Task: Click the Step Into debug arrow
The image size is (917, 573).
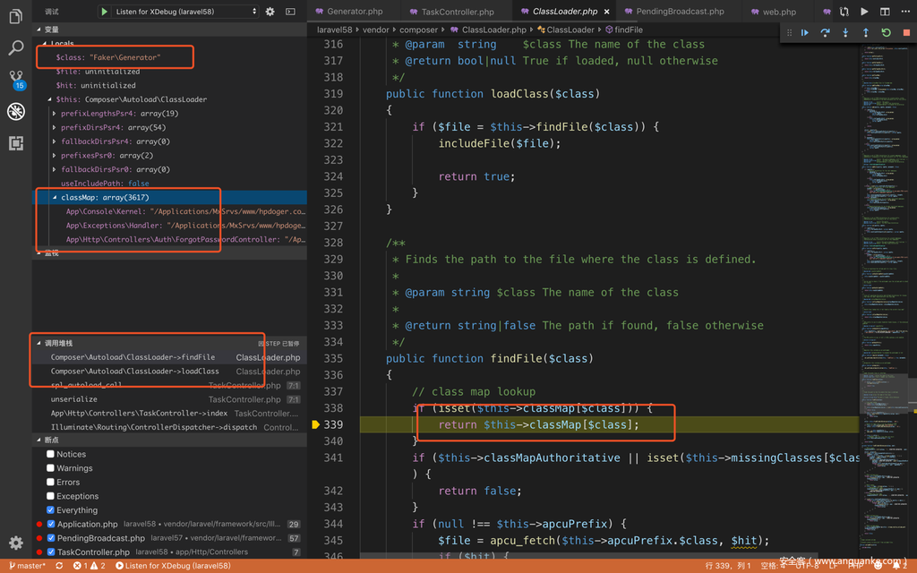Action: coord(845,33)
